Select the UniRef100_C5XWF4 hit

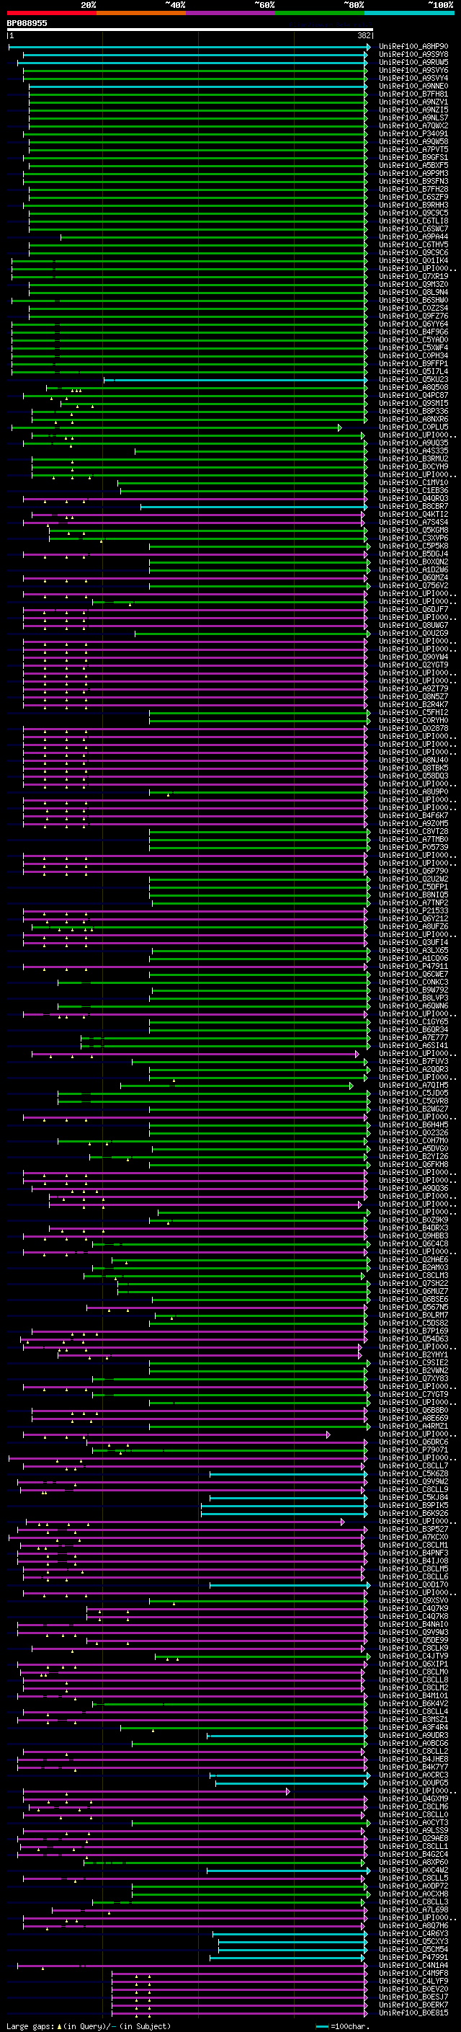pyautogui.click(x=413, y=348)
